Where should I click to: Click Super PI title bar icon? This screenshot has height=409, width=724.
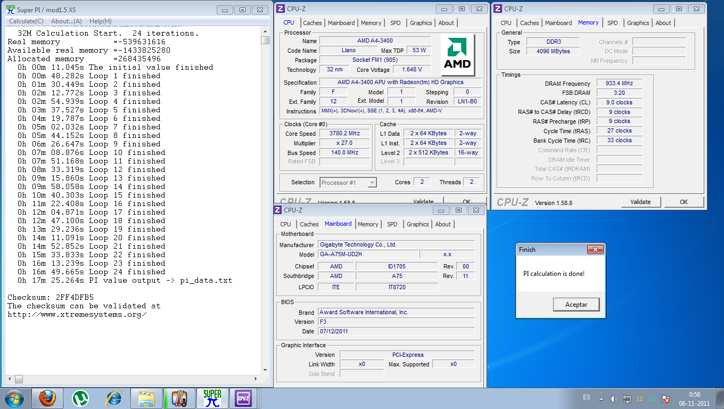tap(10, 9)
